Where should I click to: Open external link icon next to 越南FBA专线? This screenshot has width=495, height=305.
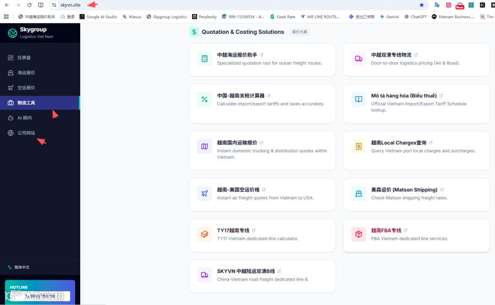[x=406, y=230]
